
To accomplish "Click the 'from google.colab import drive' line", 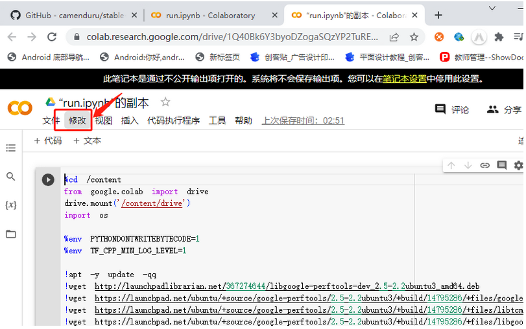I will (136, 192).
